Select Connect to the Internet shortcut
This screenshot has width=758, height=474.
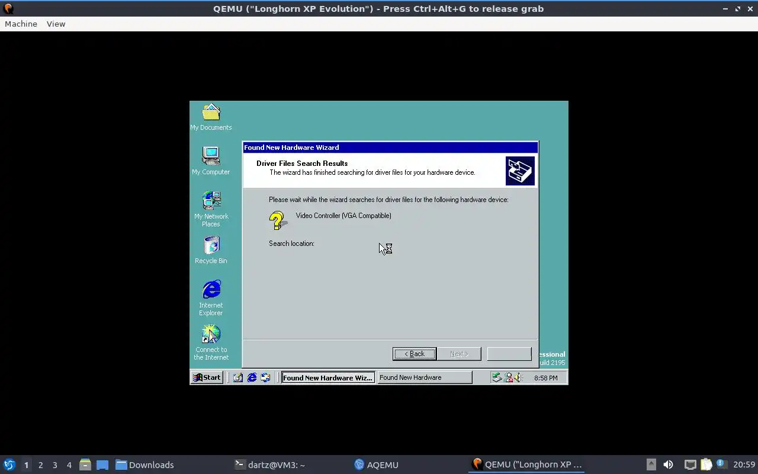pyautogui.click(x=211, y=342)
